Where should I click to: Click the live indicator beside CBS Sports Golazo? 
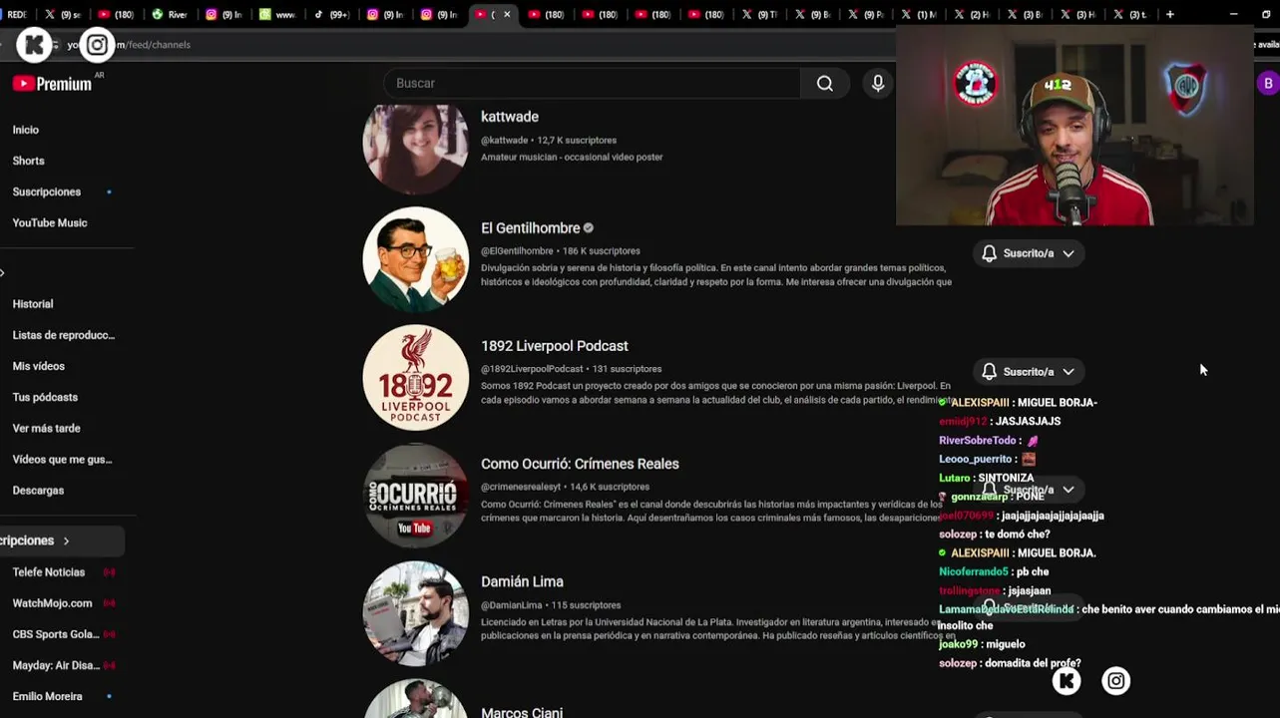(x=109, y=634)
